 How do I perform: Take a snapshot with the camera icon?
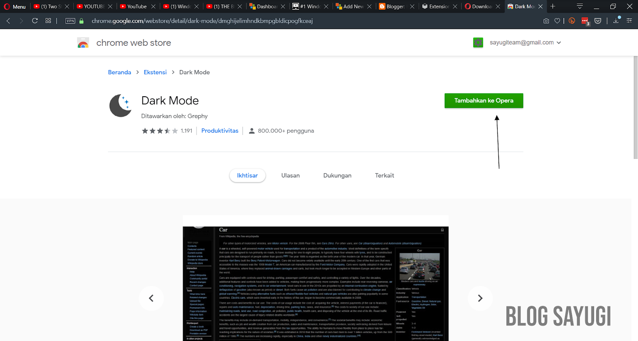point(546,21)
